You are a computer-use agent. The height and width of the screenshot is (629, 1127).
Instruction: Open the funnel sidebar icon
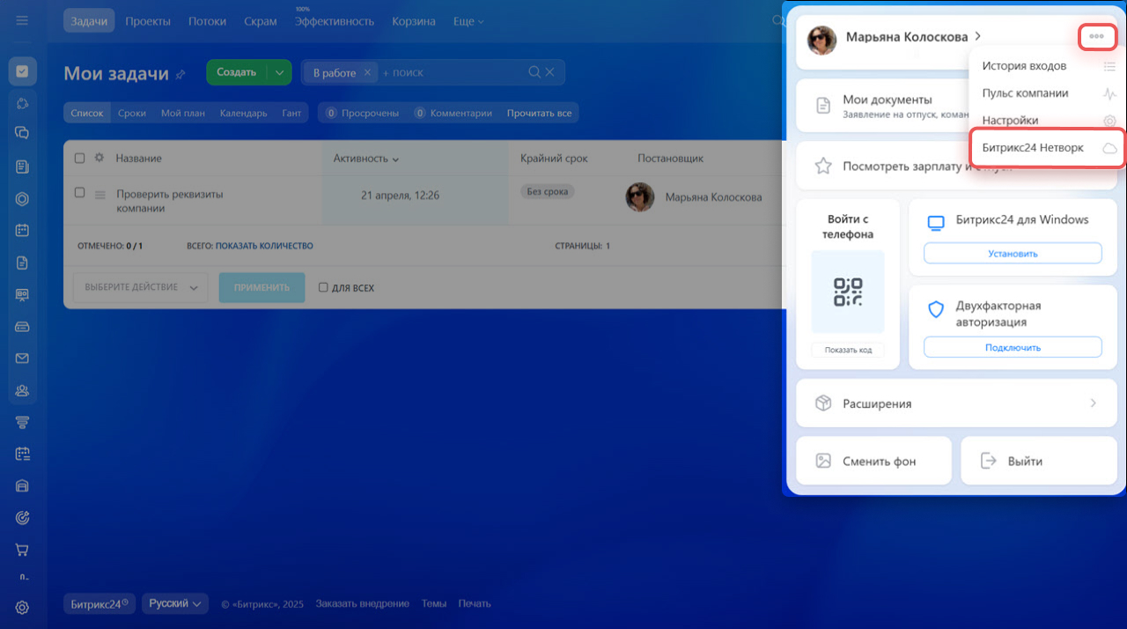(x=23, y=422)
